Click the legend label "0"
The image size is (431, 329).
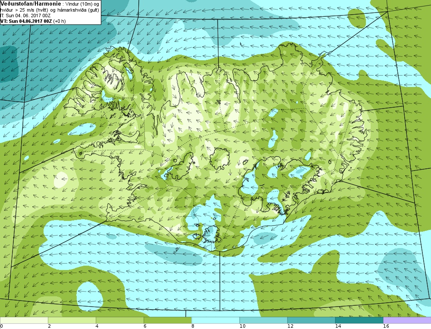click(x=1, y=326)
